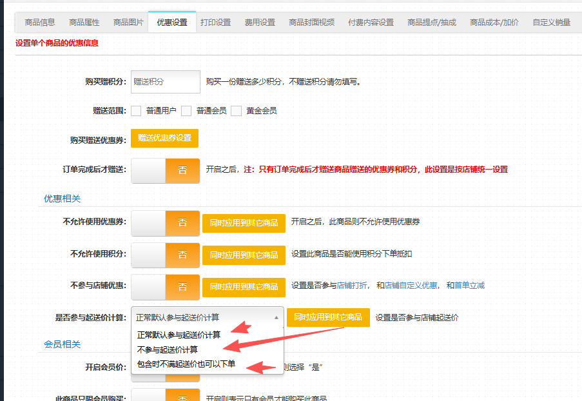This screenshot has height=401, width=582.
Task: Check the 普通会员 checkbox
Action: click(186, 111)
